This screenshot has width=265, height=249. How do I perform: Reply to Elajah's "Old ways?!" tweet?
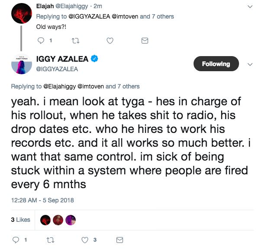point(42,41)
